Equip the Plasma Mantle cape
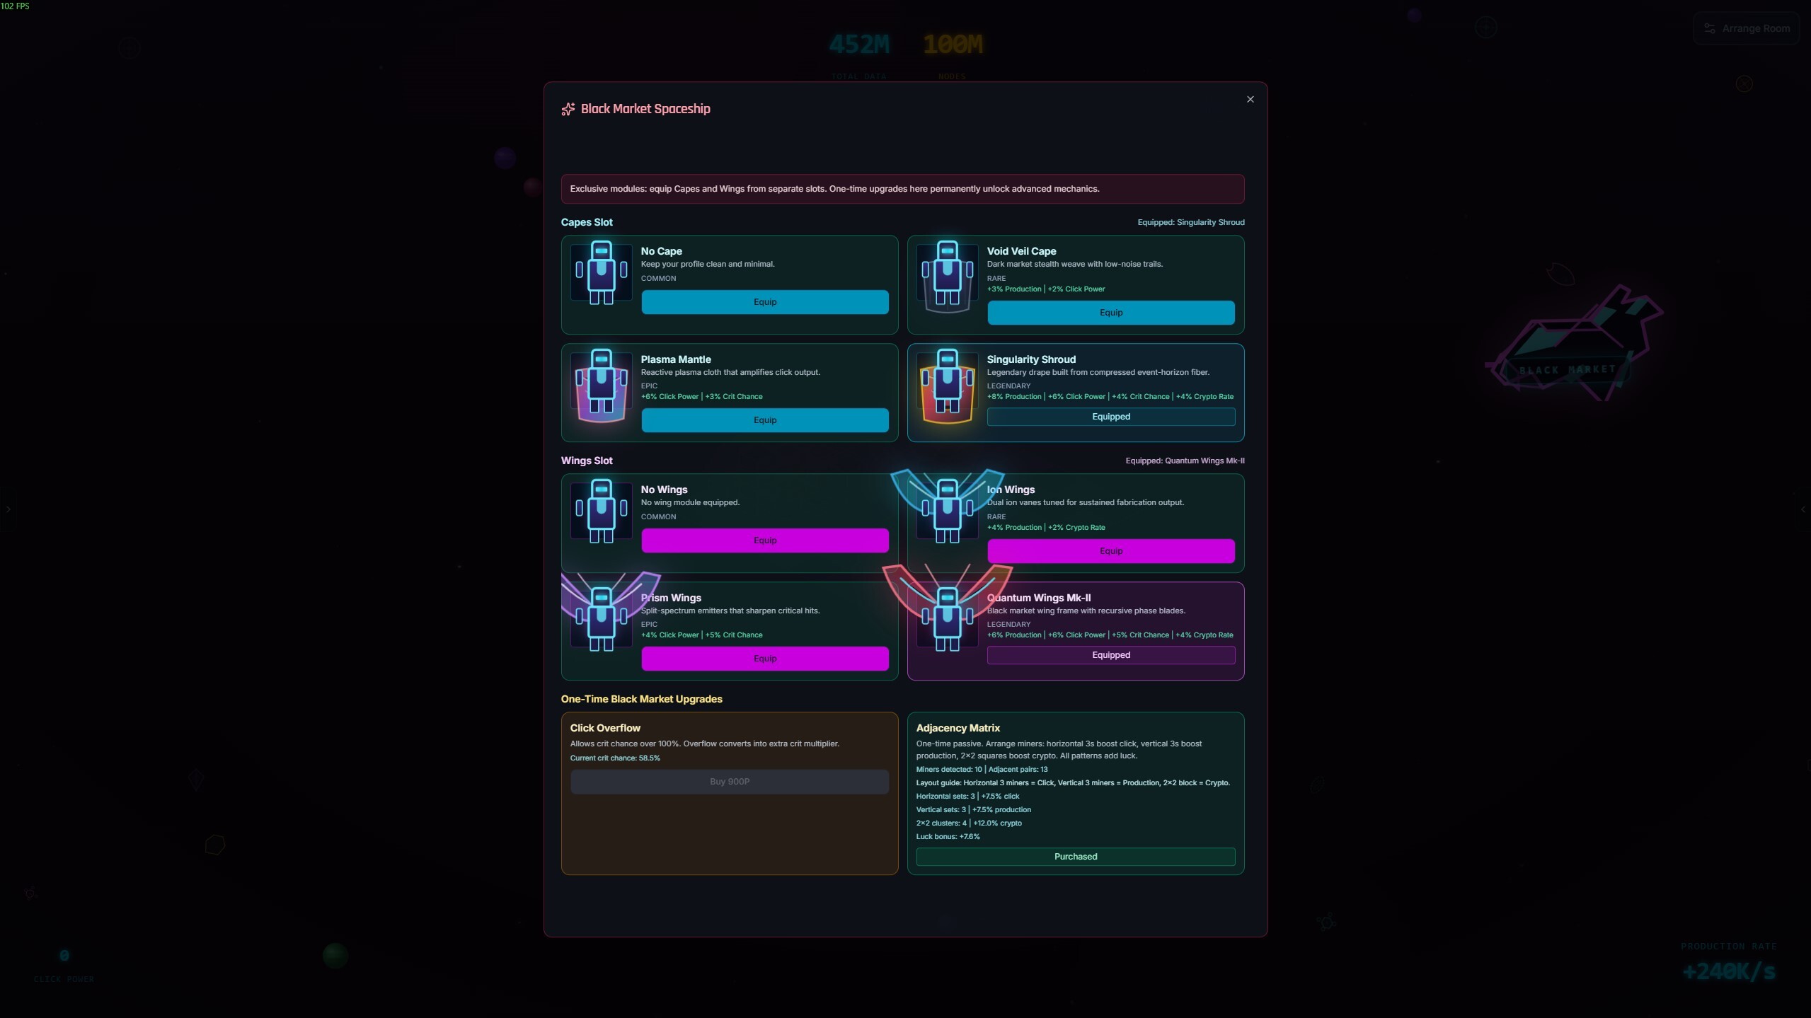 [x=765, y=420]
